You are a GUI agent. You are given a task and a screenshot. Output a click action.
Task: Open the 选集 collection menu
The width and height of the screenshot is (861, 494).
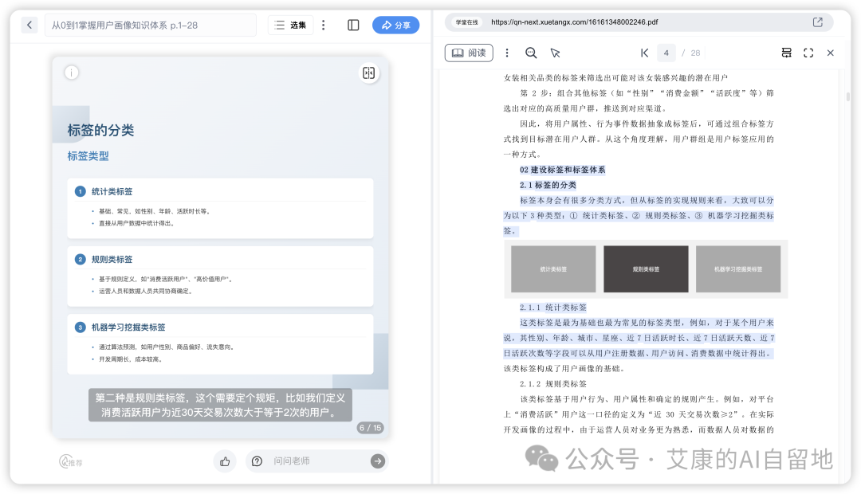(290, 25)
